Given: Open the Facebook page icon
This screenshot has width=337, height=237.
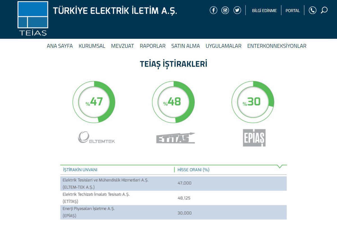Looking at the screenshot, I should (213, 10).
